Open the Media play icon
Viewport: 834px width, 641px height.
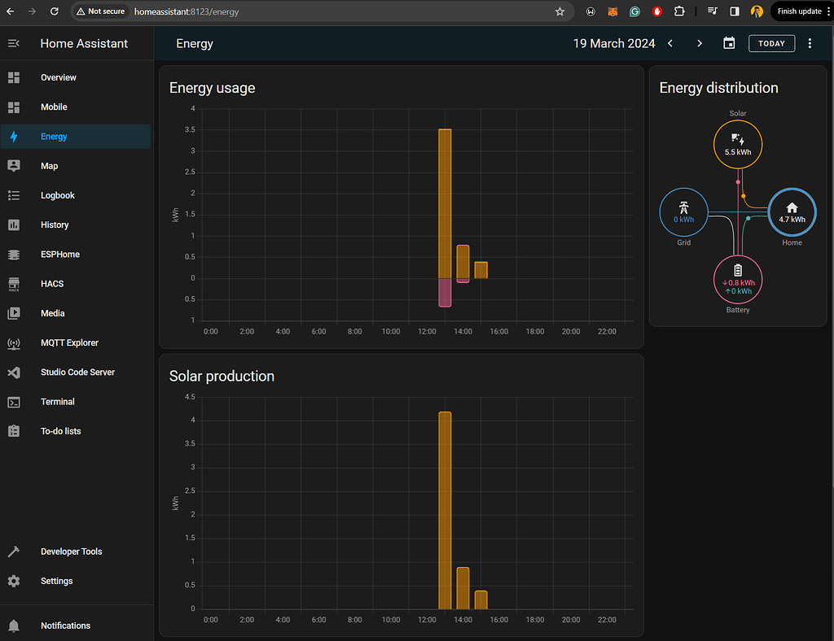[14, 313]
